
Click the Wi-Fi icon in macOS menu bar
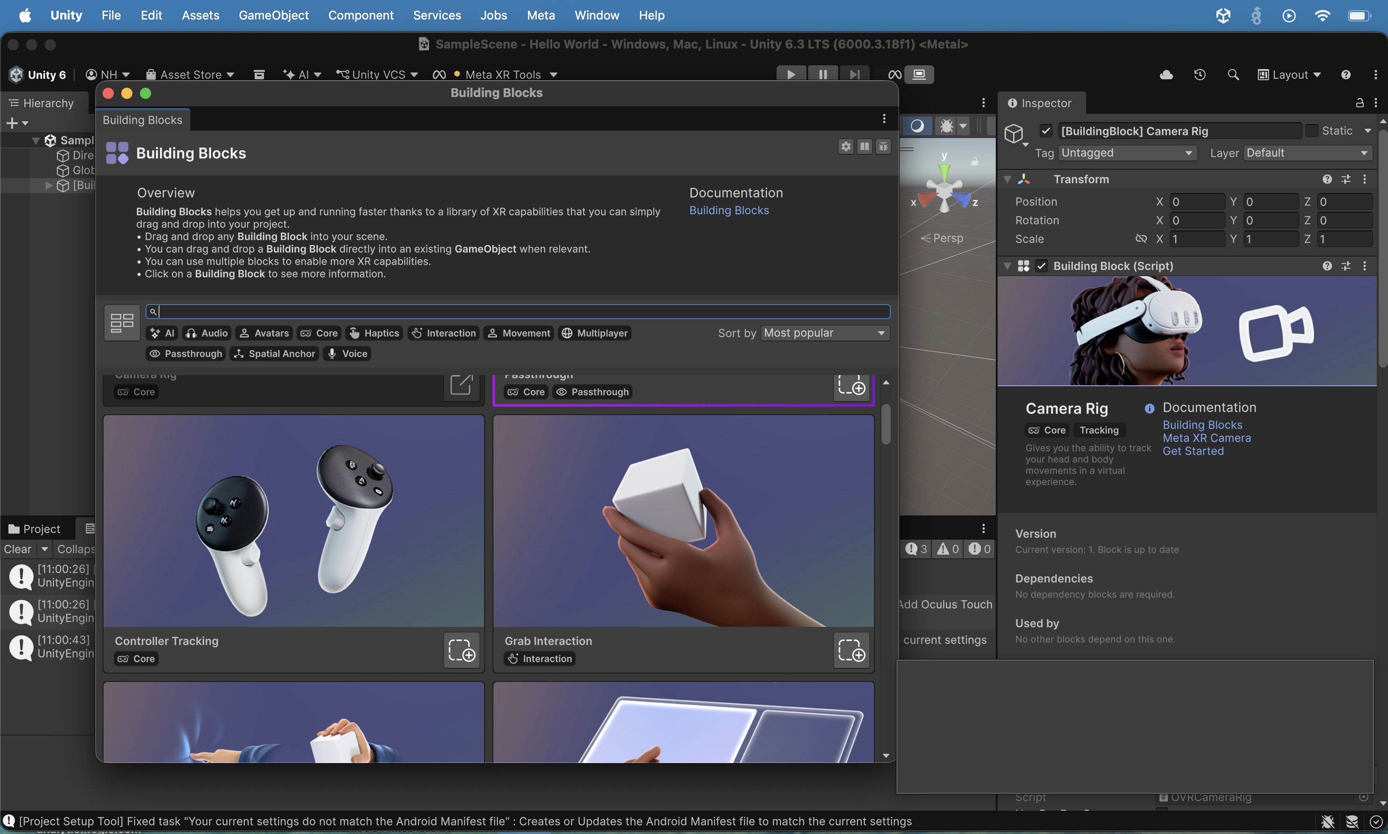point(1323,15)
